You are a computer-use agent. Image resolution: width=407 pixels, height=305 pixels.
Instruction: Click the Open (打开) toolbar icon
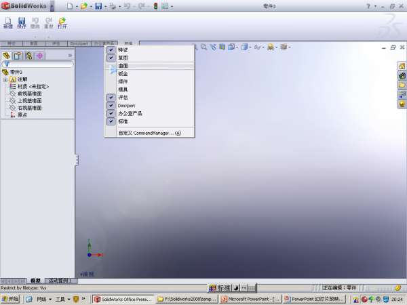coord(62,21)
